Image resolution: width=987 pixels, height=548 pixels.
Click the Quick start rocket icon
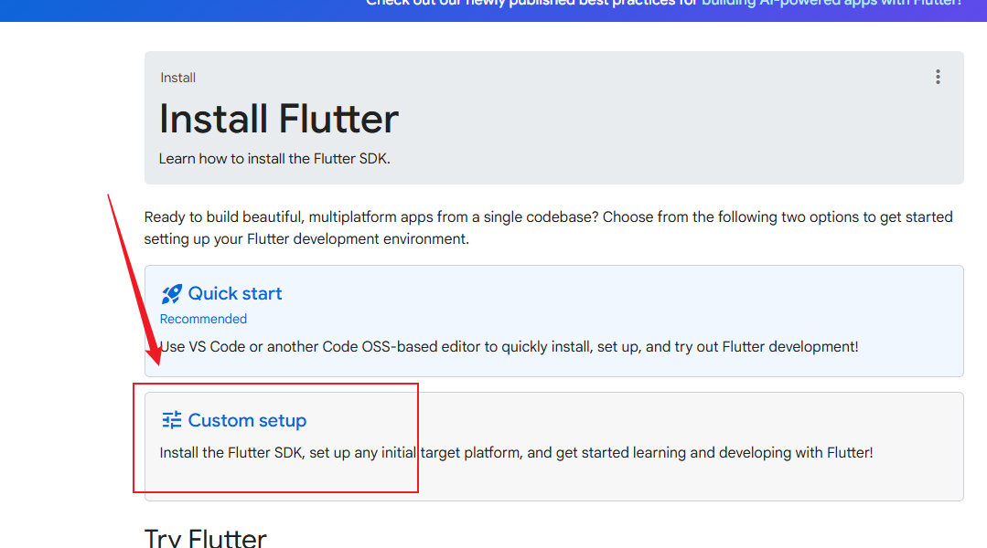pyautogui.click(x=171, y=293)
